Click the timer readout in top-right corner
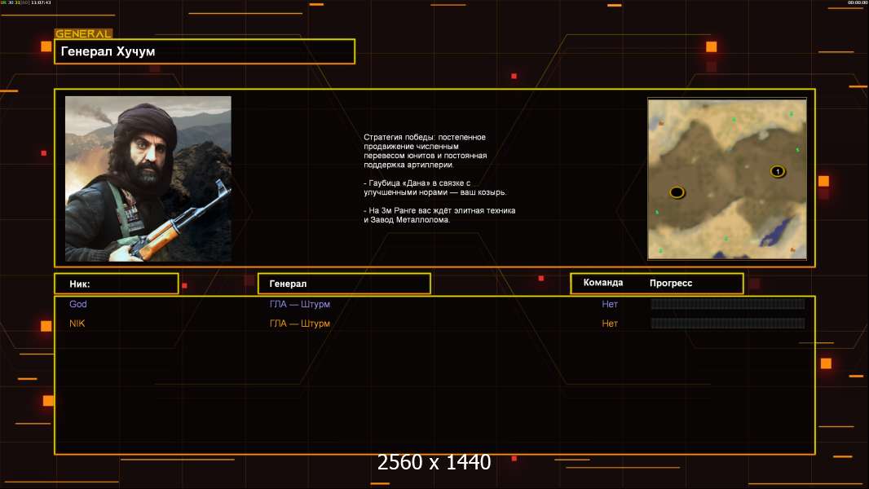Screen dimensions: 869x489 click(x=857, y=3)
